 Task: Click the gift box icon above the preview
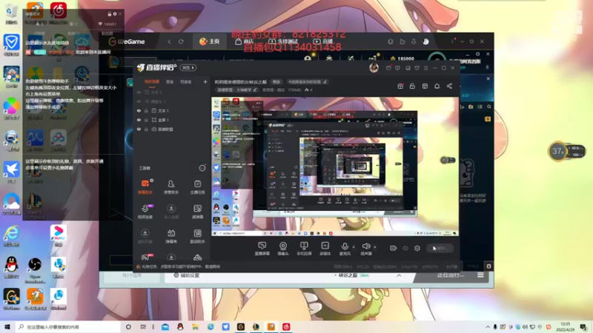[400, 86]
